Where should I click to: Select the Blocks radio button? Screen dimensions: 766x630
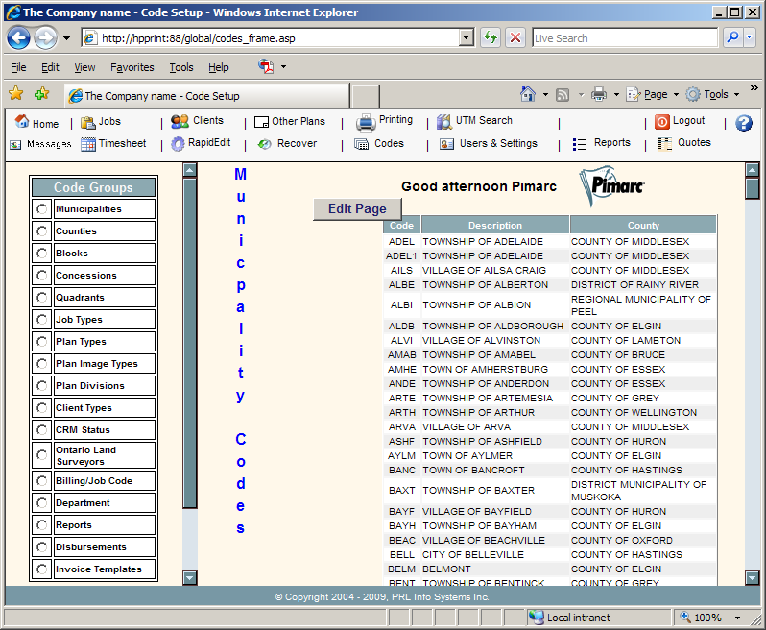[x=42, y=254]
